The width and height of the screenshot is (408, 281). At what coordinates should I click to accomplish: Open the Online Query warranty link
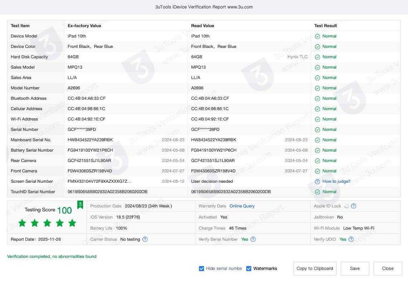click(242, 206)
